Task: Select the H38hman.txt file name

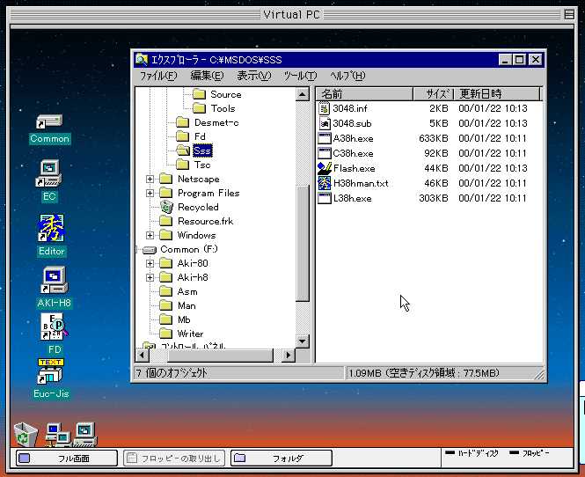Action: [361, 183]
